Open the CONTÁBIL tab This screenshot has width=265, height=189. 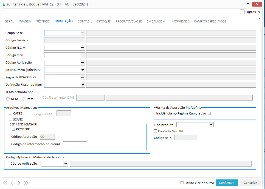[85, 21]
